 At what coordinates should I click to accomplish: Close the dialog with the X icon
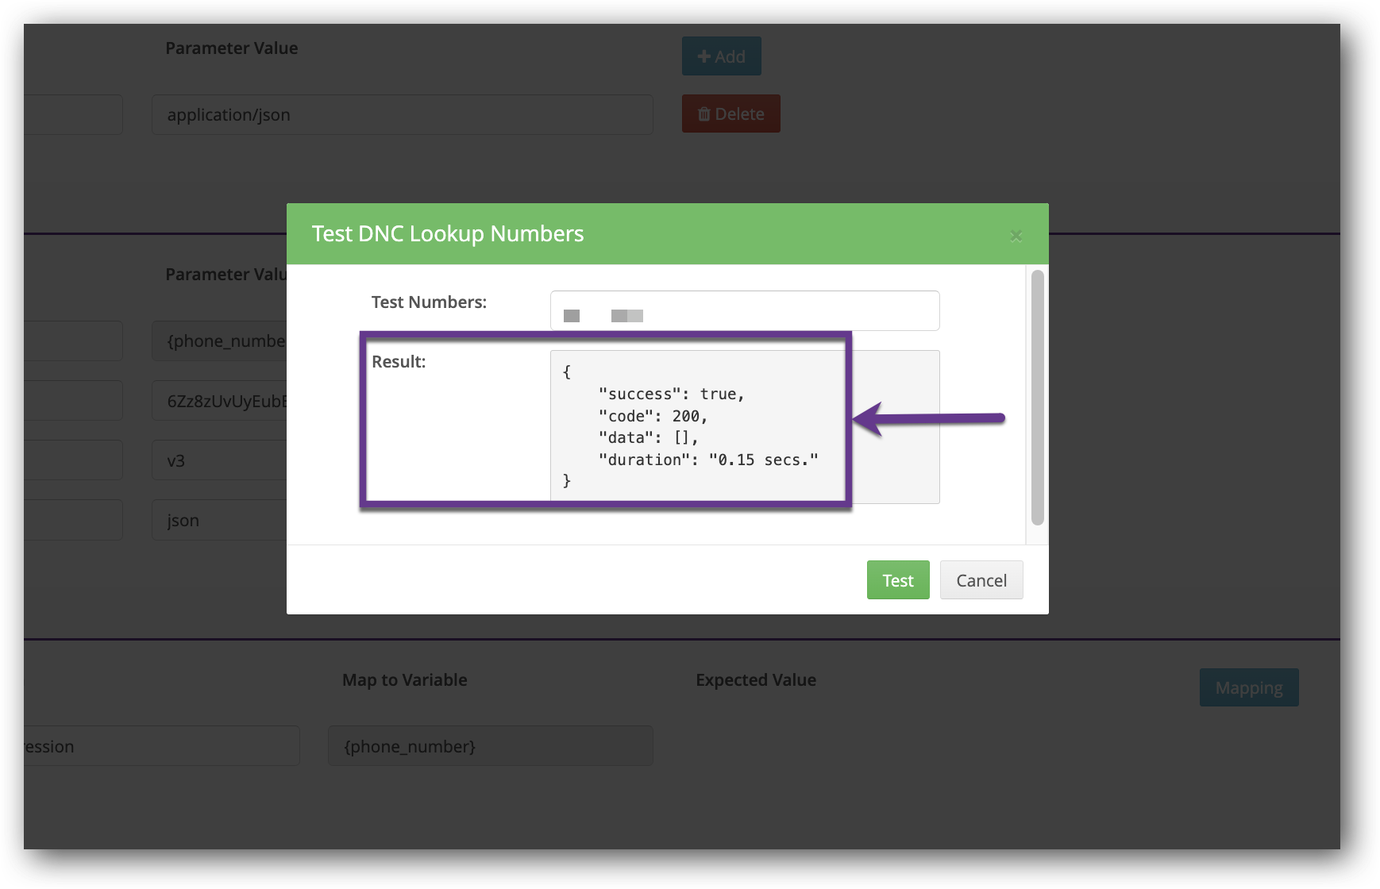coord(1016,236)
